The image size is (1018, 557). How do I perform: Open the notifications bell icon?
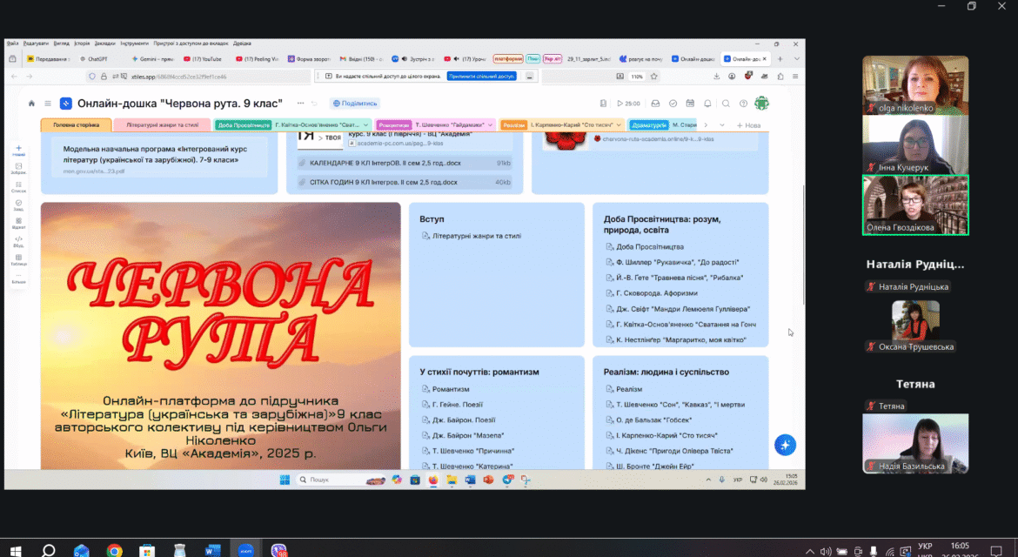point(707,104)
